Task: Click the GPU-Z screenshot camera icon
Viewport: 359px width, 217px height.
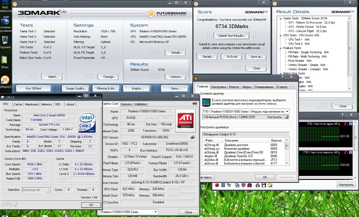Action: click(x=195, y=104)
